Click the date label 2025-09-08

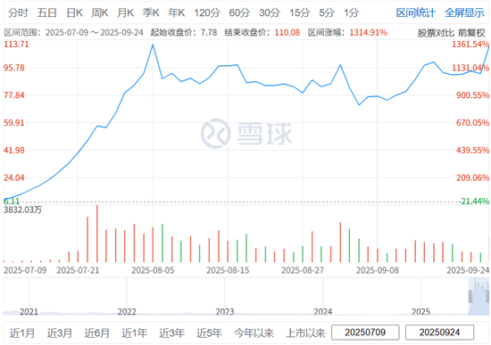click(x=378, y=270)
